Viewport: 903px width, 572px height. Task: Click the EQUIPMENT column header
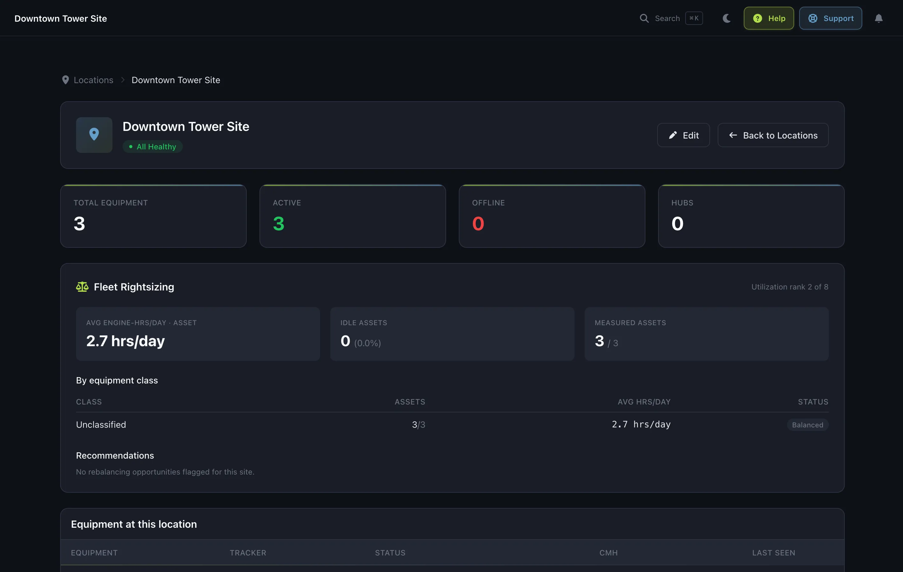(x=94, y=553)
